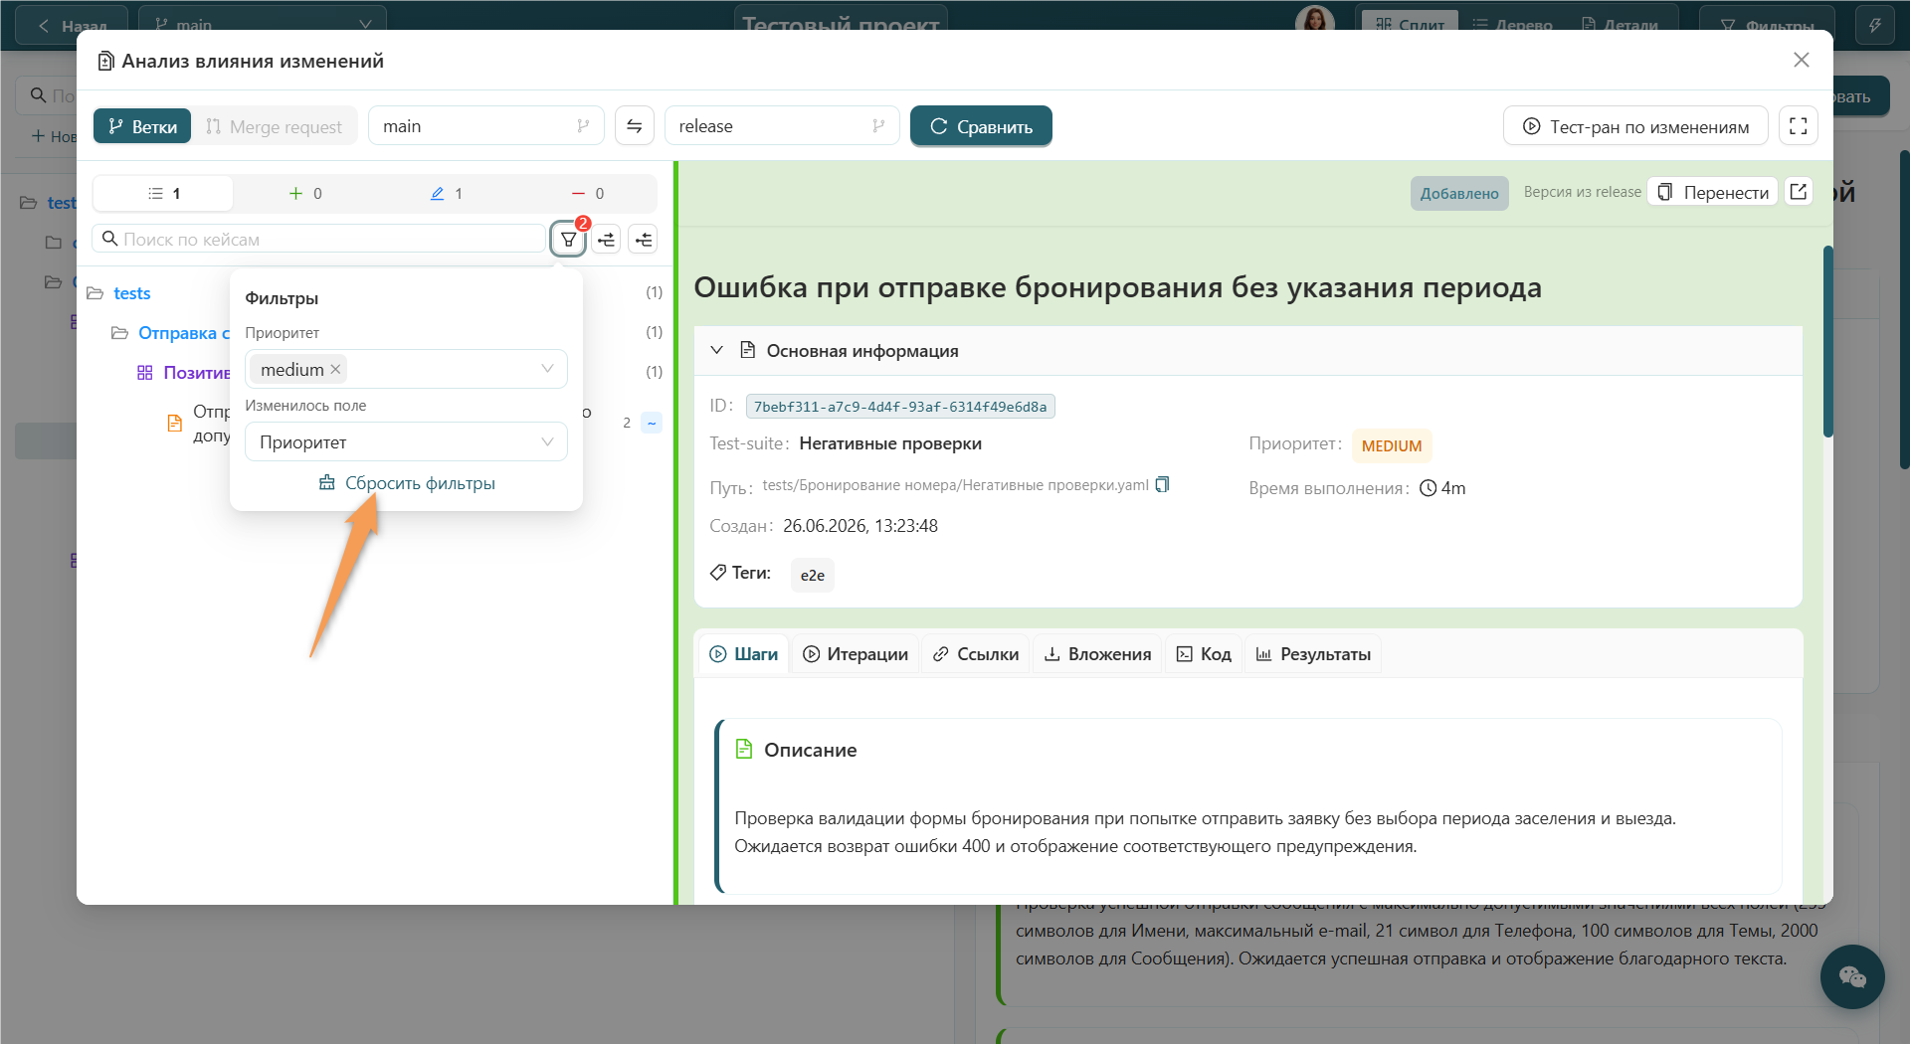Close the impact analysis dialog
Screen dimensions: 1910x1044
click(x=1802, y=60)
